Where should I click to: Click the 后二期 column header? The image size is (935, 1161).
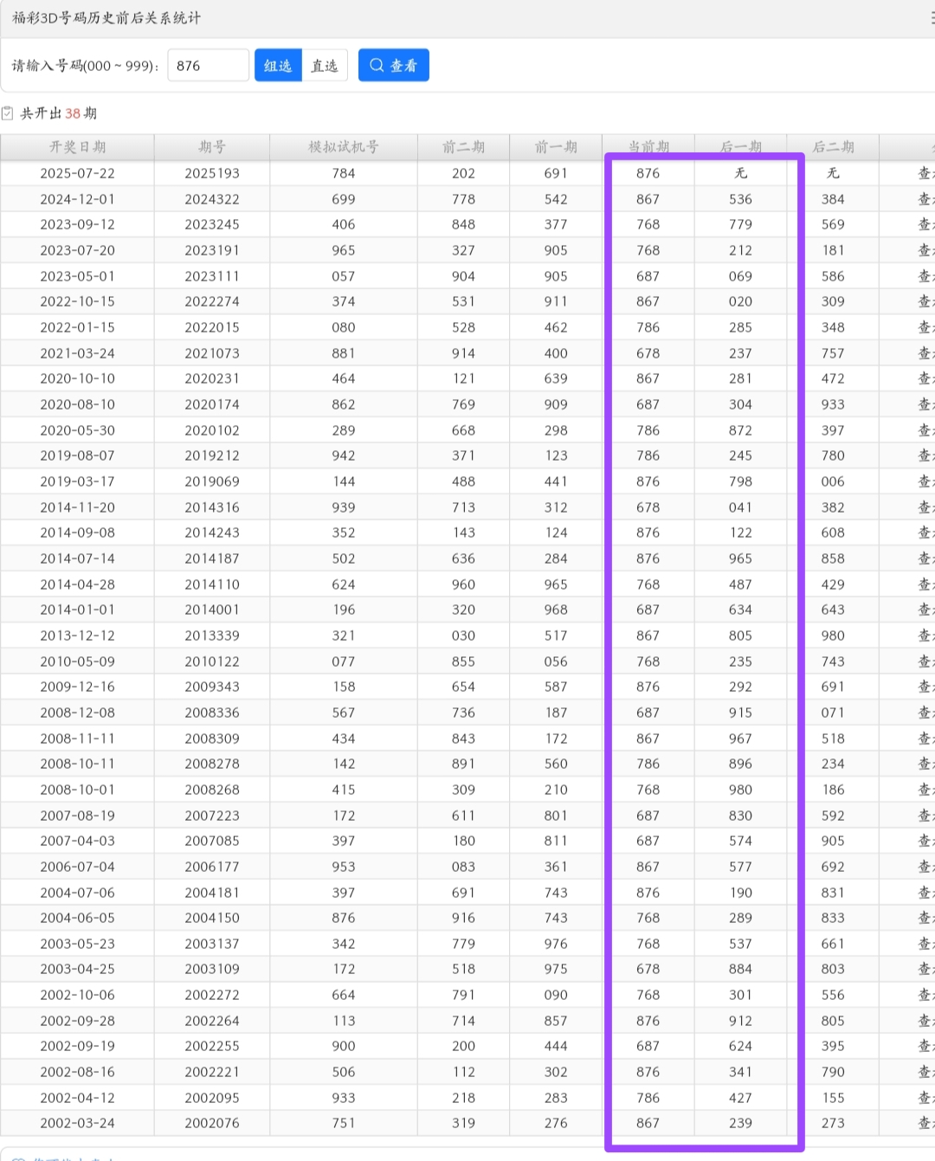click(x=833, y=147)
